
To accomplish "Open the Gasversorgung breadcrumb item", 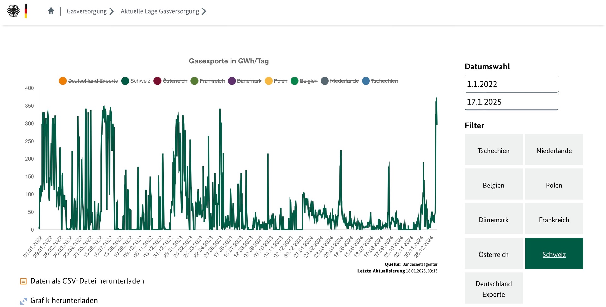I will [87, 11].
